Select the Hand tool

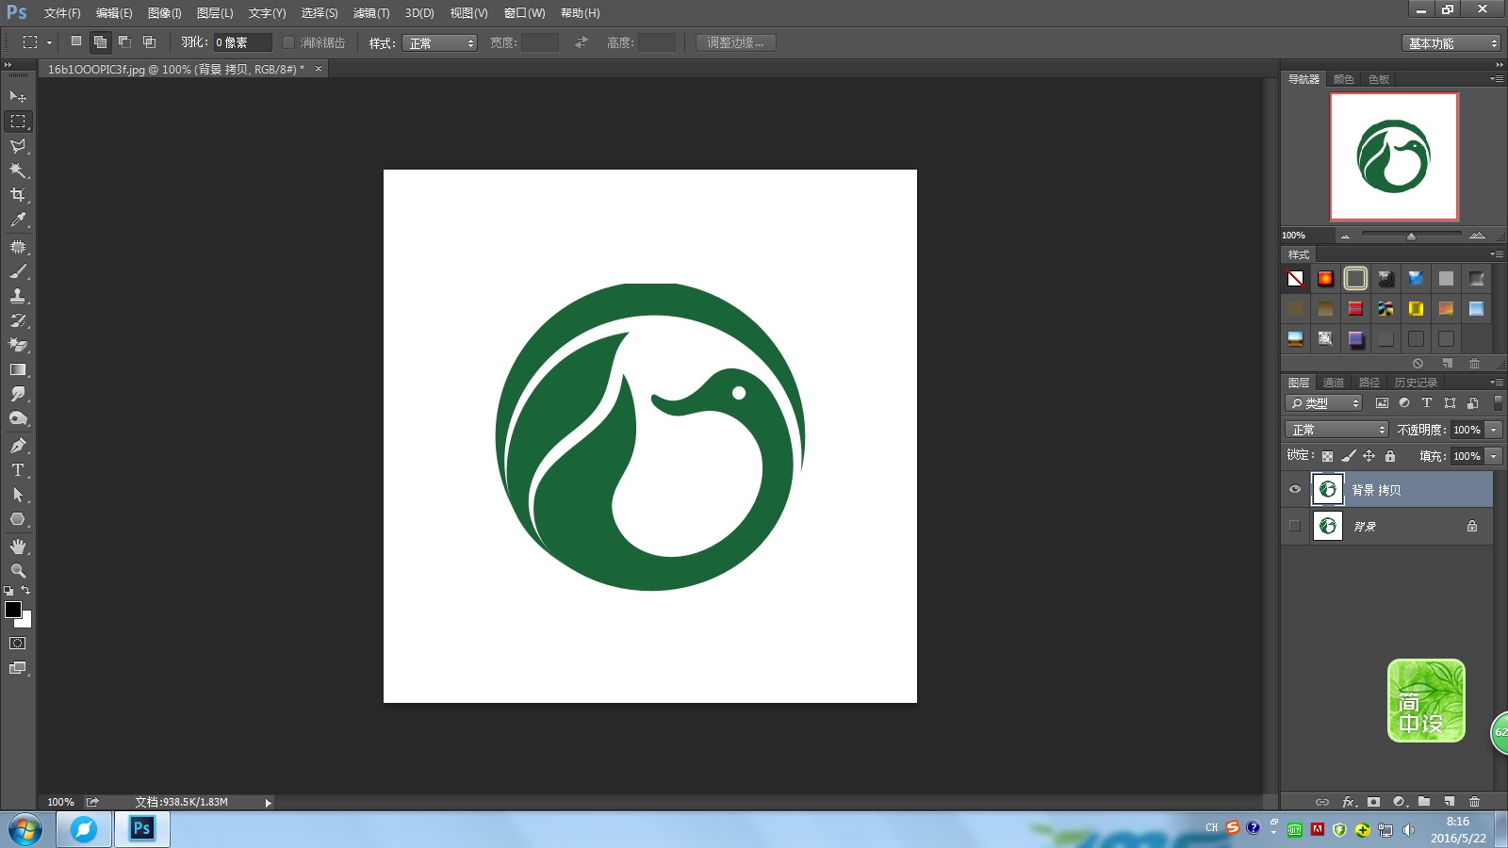pos(18,546)
